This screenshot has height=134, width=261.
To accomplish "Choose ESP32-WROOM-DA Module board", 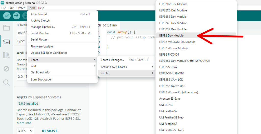I will coord(196,42).
